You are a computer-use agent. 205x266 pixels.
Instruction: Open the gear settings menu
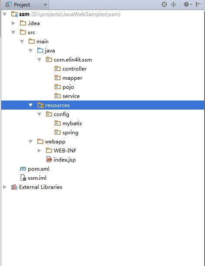point(188,4)
